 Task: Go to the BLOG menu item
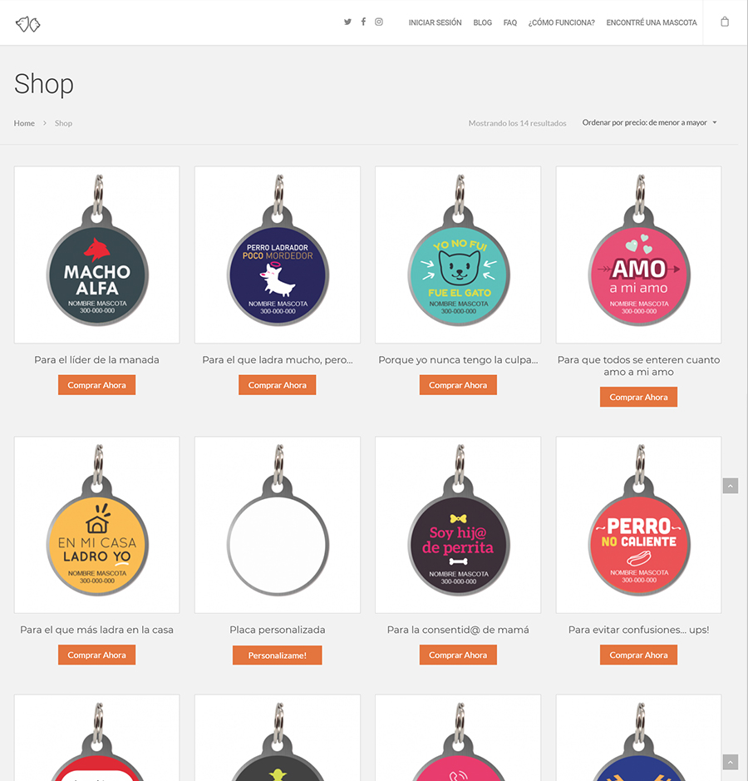pyautogui.click(x=482, y=22)
